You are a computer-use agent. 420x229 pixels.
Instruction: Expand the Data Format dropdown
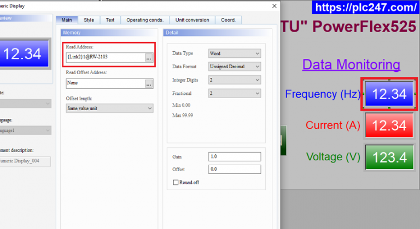point(235,67)
